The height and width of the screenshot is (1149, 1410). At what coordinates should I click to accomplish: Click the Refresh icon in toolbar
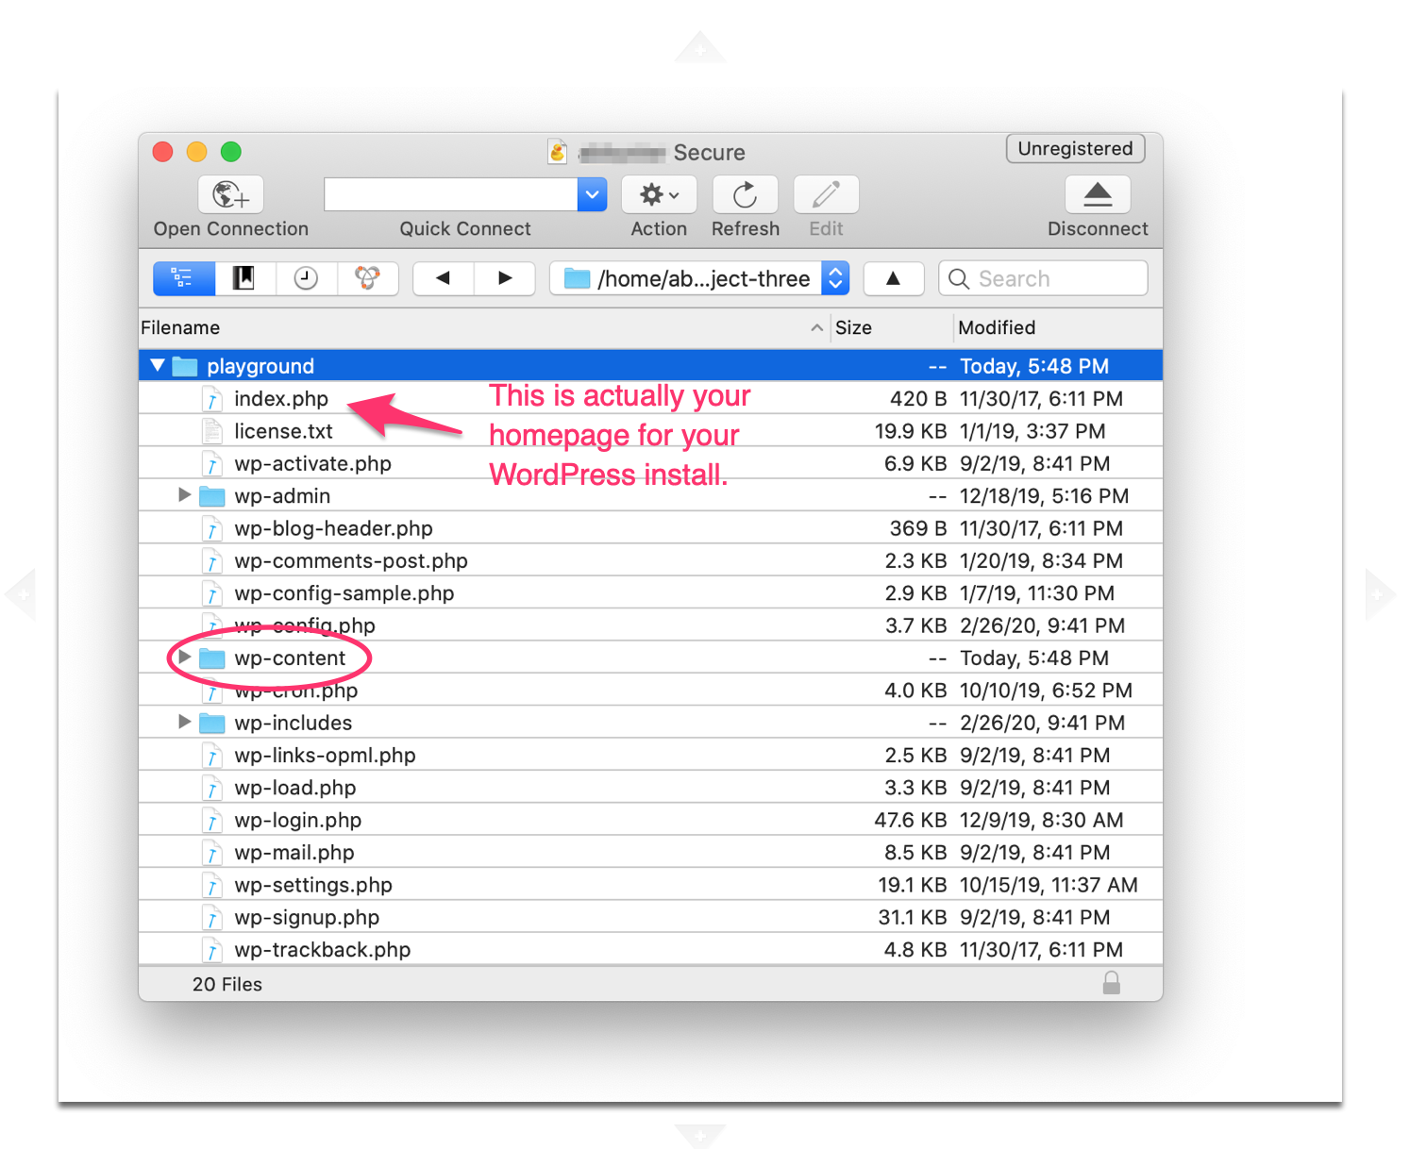tap(745, 195)
